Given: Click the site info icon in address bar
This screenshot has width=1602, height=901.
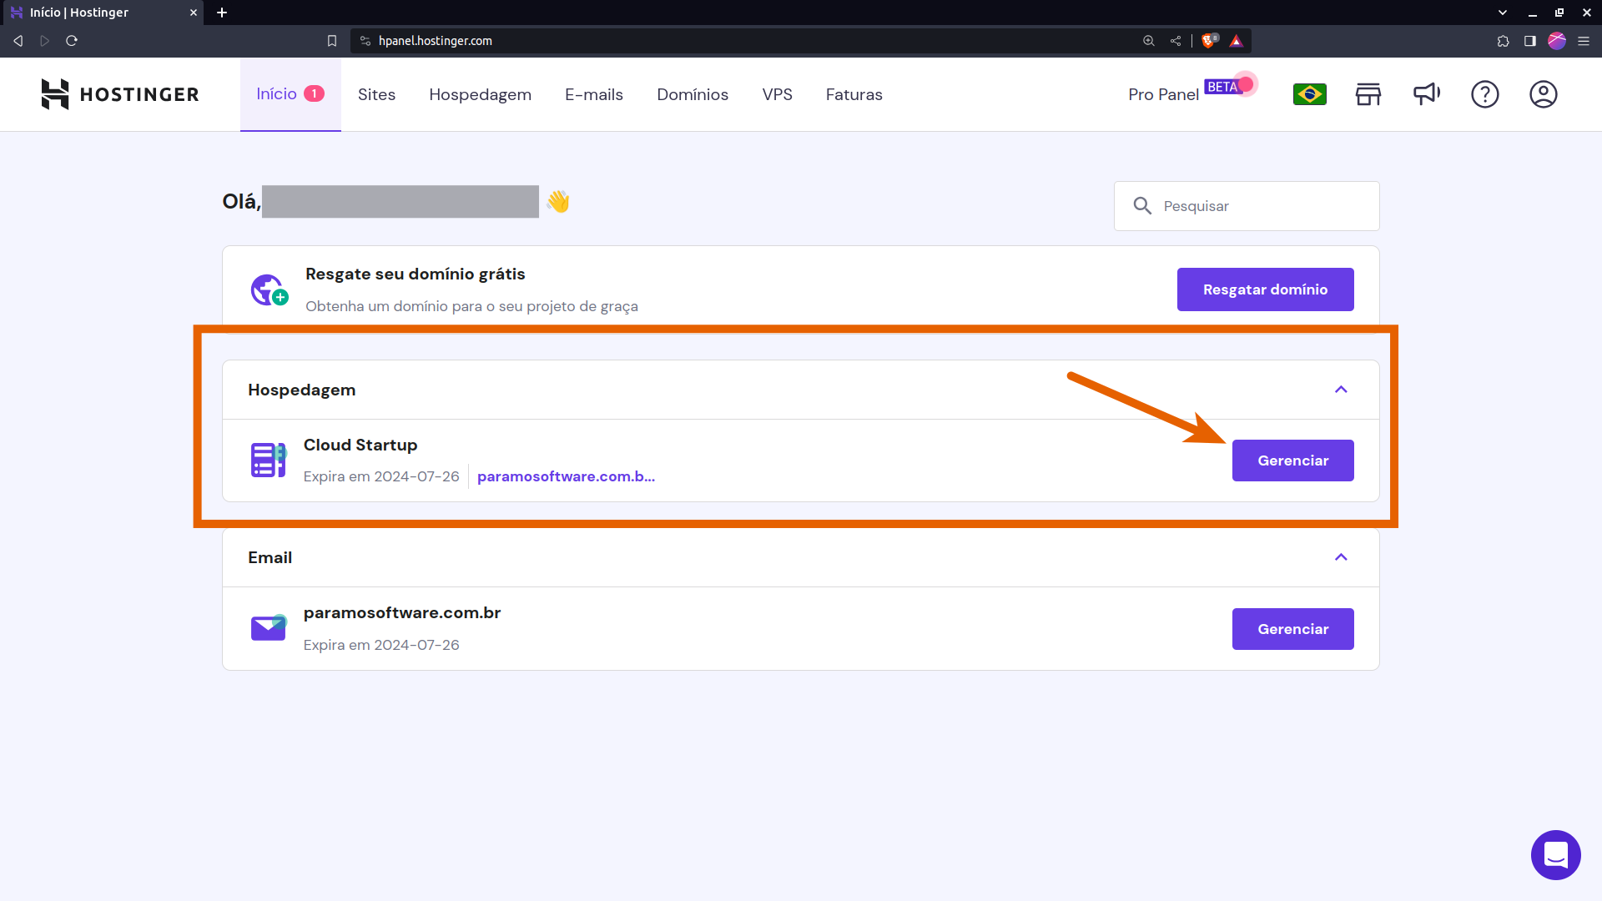Looking at the screenshot, I should point(365,41).
